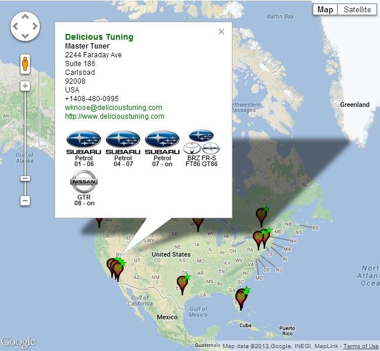Screen dimensions: 380x351
Task: Click the Carlsbad city text
Action: tap(80, 73)
